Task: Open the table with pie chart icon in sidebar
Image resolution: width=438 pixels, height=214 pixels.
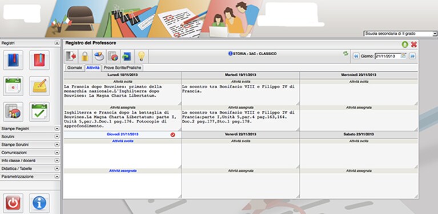Action: pyautogui.click(x=13, y=112)
